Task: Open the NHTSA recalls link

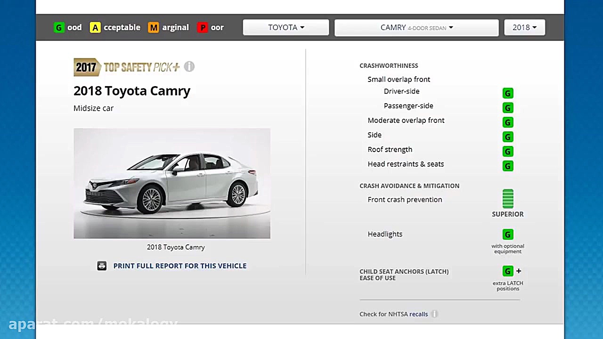Action: (418, 314)
